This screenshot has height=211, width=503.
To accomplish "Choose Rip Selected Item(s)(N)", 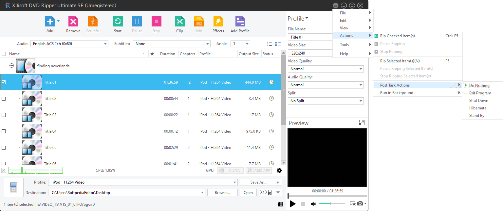I will [x=418, y=61].
